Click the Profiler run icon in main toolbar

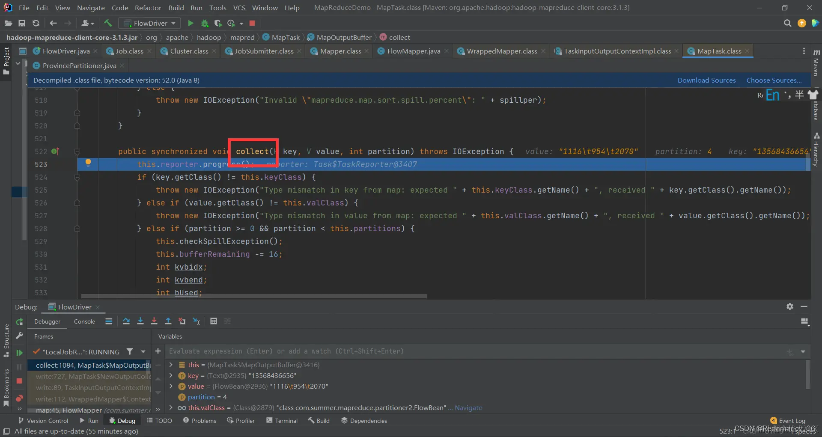(232, 23)
